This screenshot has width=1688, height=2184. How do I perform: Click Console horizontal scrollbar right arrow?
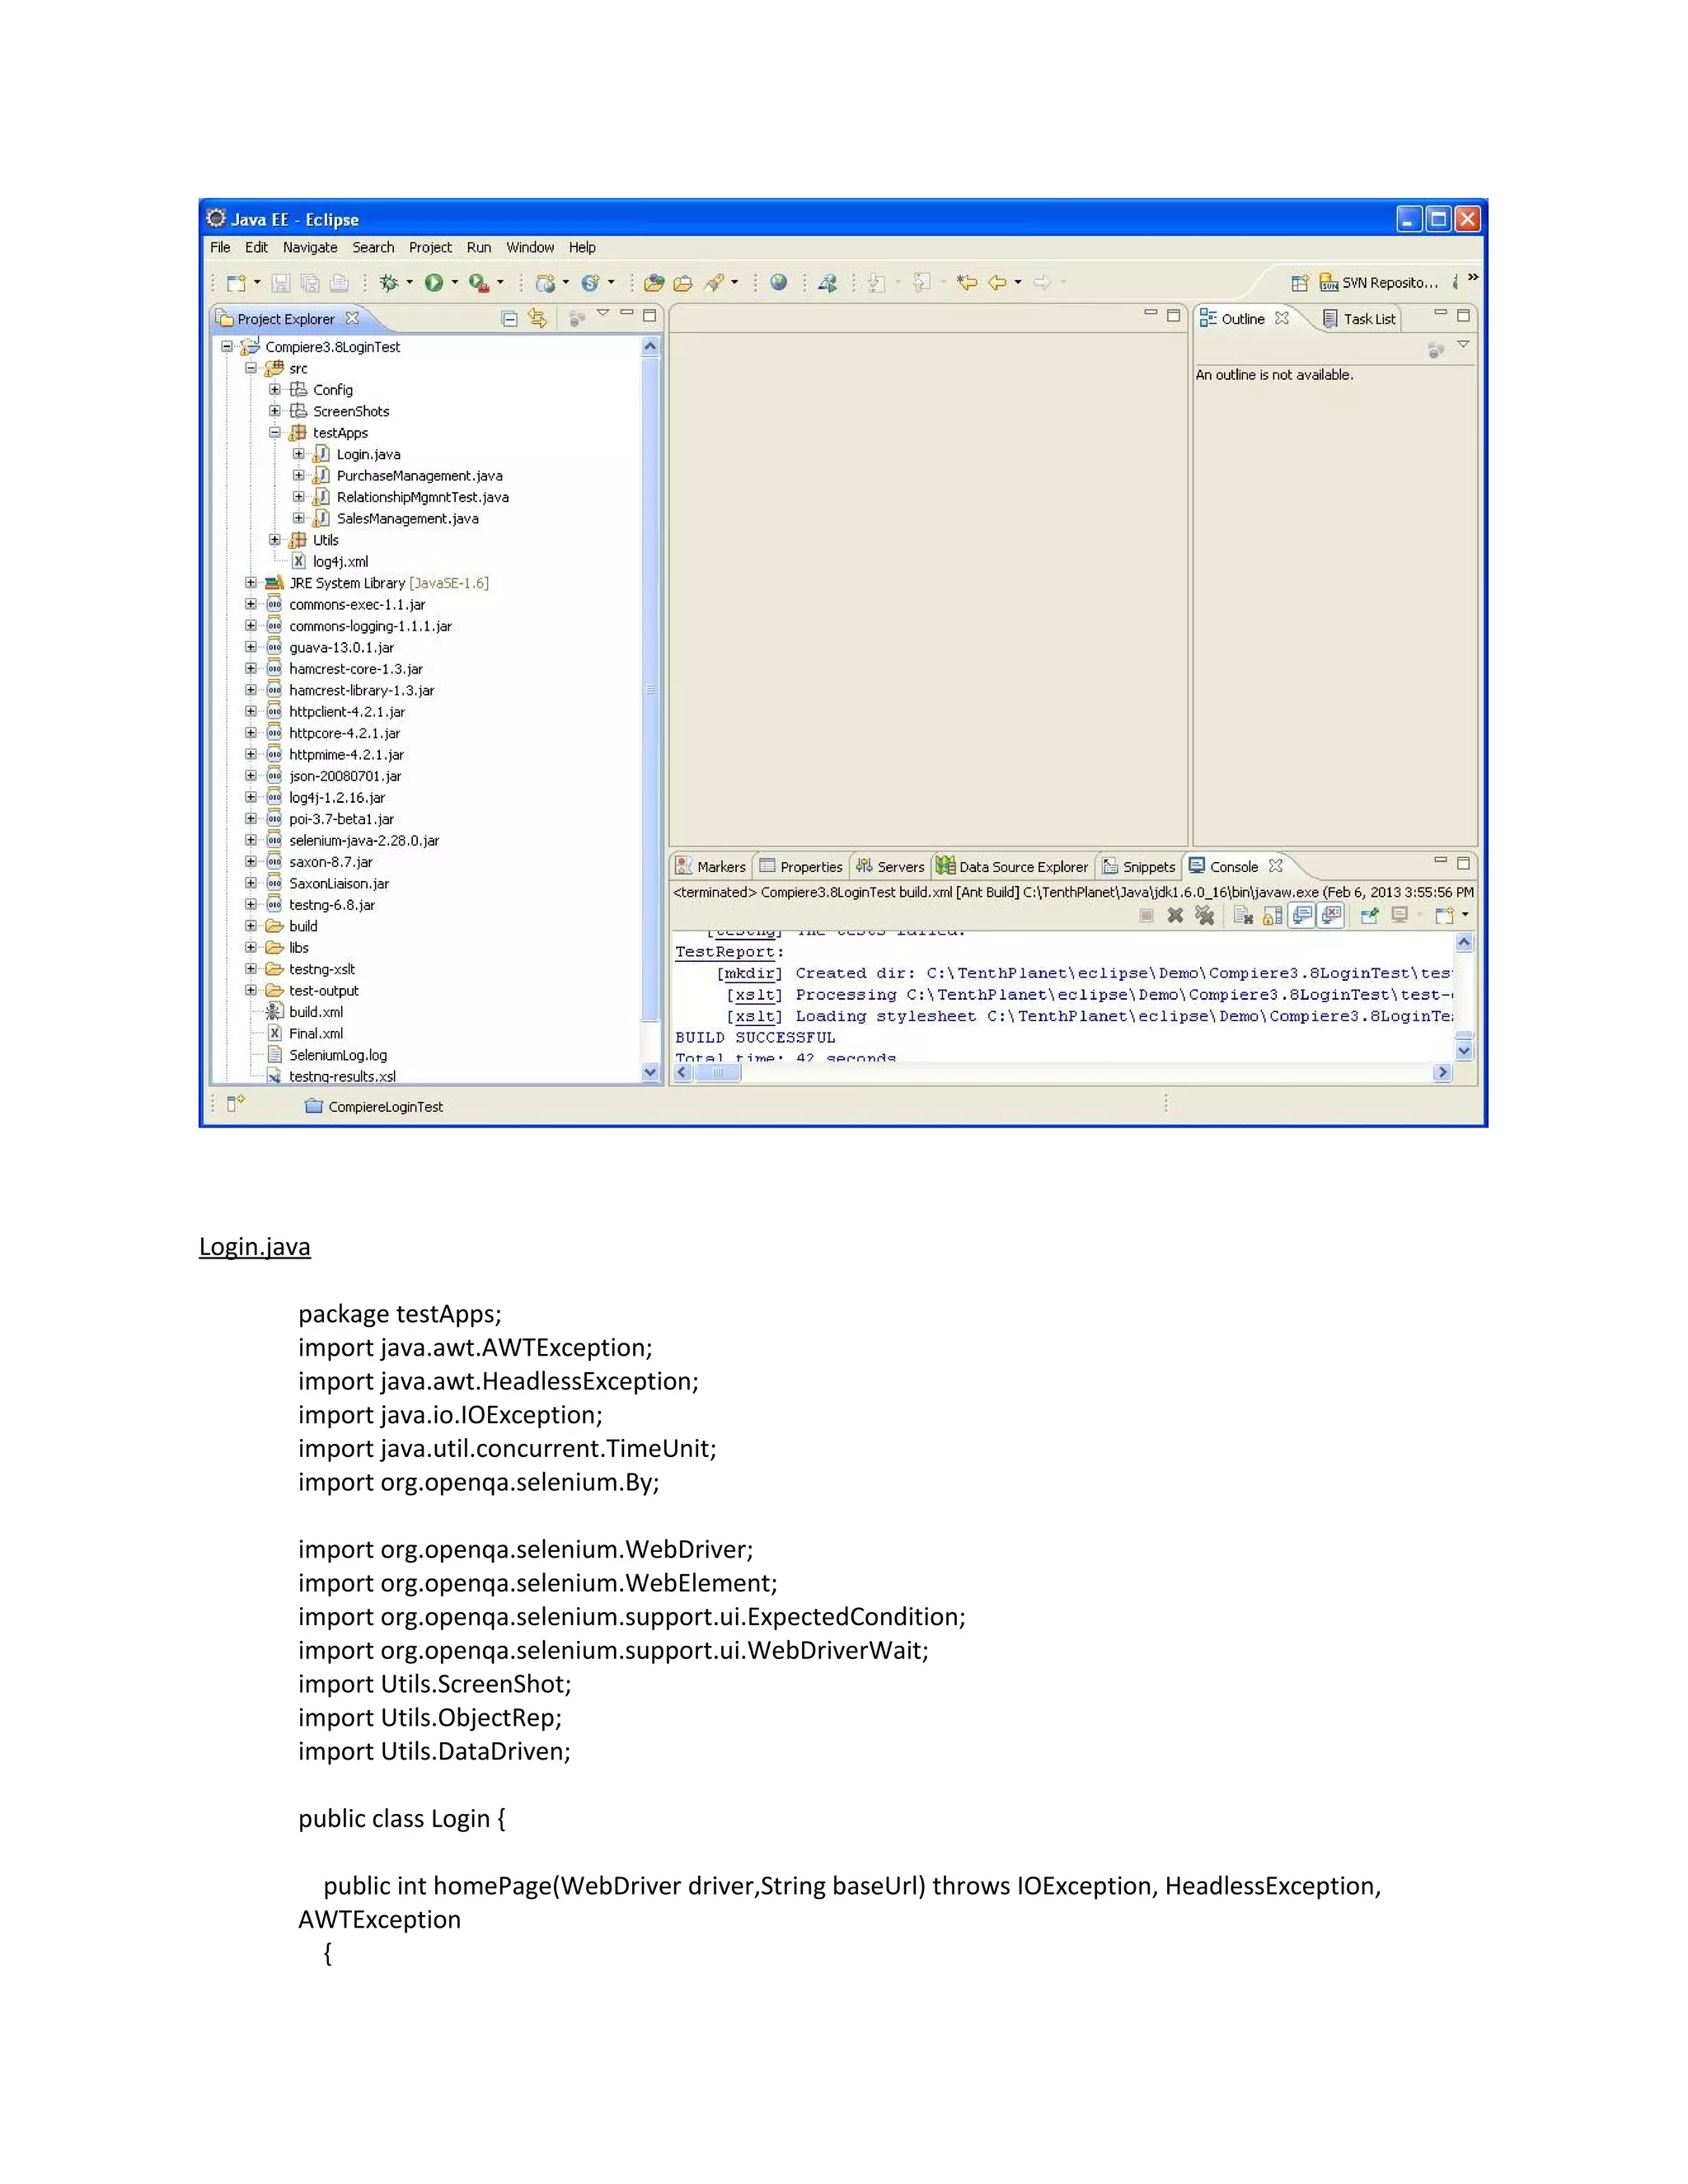coord(1442,1072)
